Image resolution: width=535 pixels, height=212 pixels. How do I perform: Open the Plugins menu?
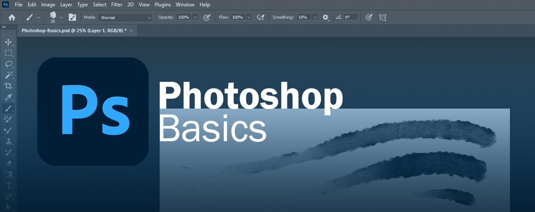click(163, 5)
